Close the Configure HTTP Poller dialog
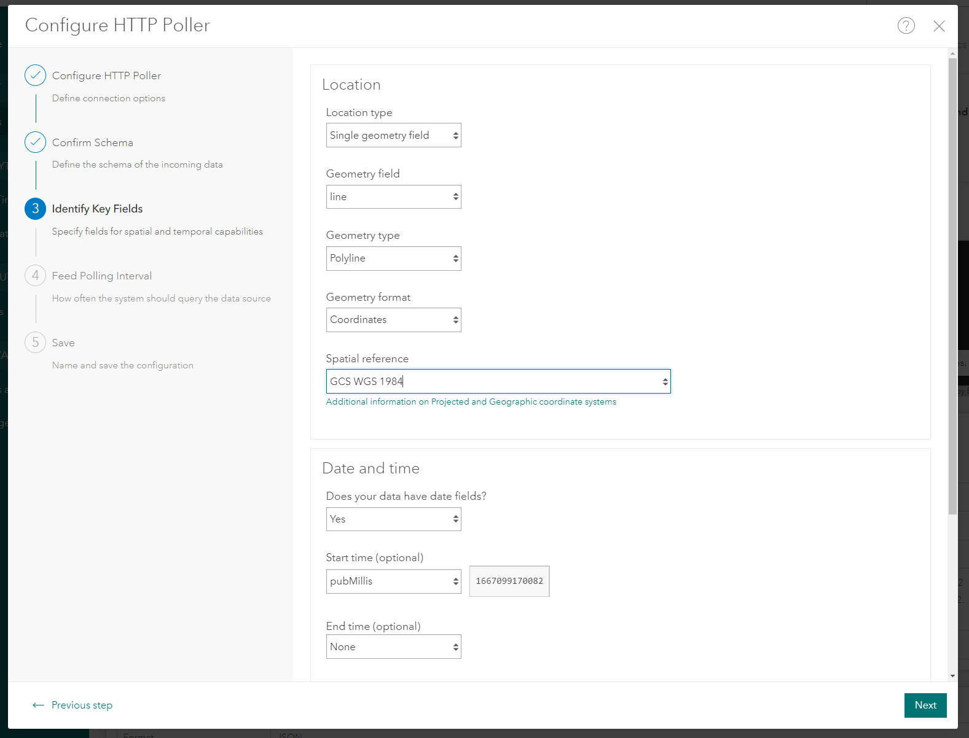This screenshot has width=969, height=738. [x=939, y=26]
